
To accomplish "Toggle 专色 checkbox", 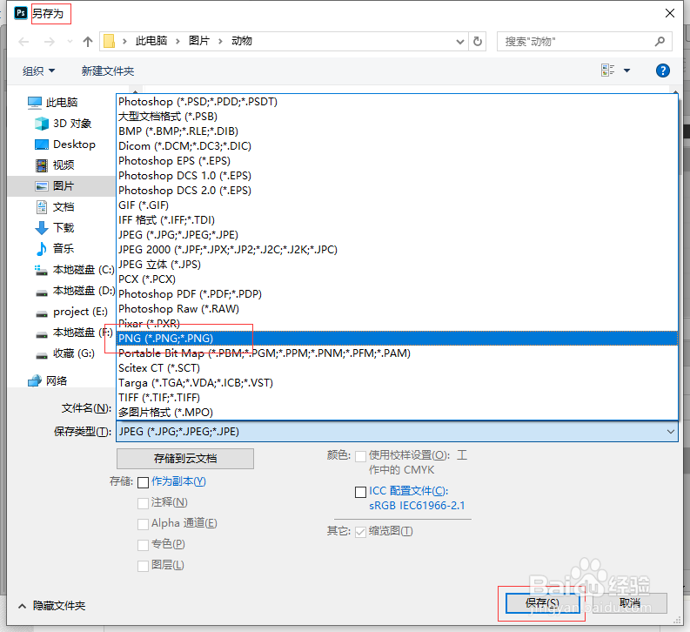I will tap(143, 545).
